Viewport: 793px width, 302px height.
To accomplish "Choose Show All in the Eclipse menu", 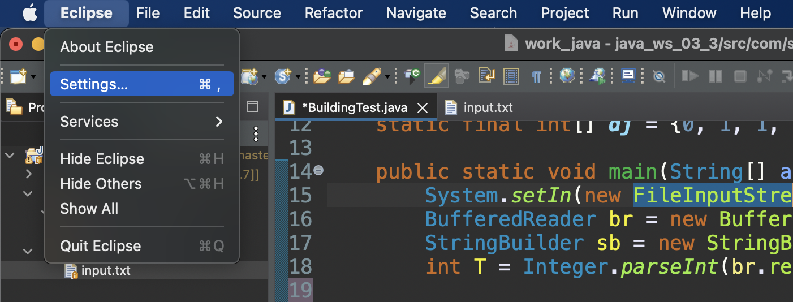I will [x=142, y=209].
